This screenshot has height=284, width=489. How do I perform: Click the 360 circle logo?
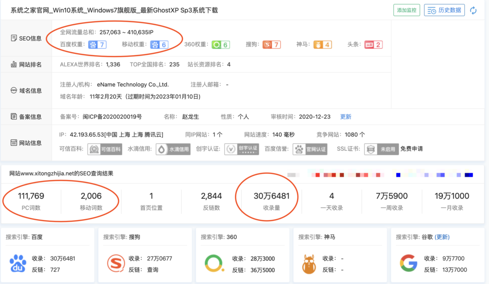click(214, 263)
